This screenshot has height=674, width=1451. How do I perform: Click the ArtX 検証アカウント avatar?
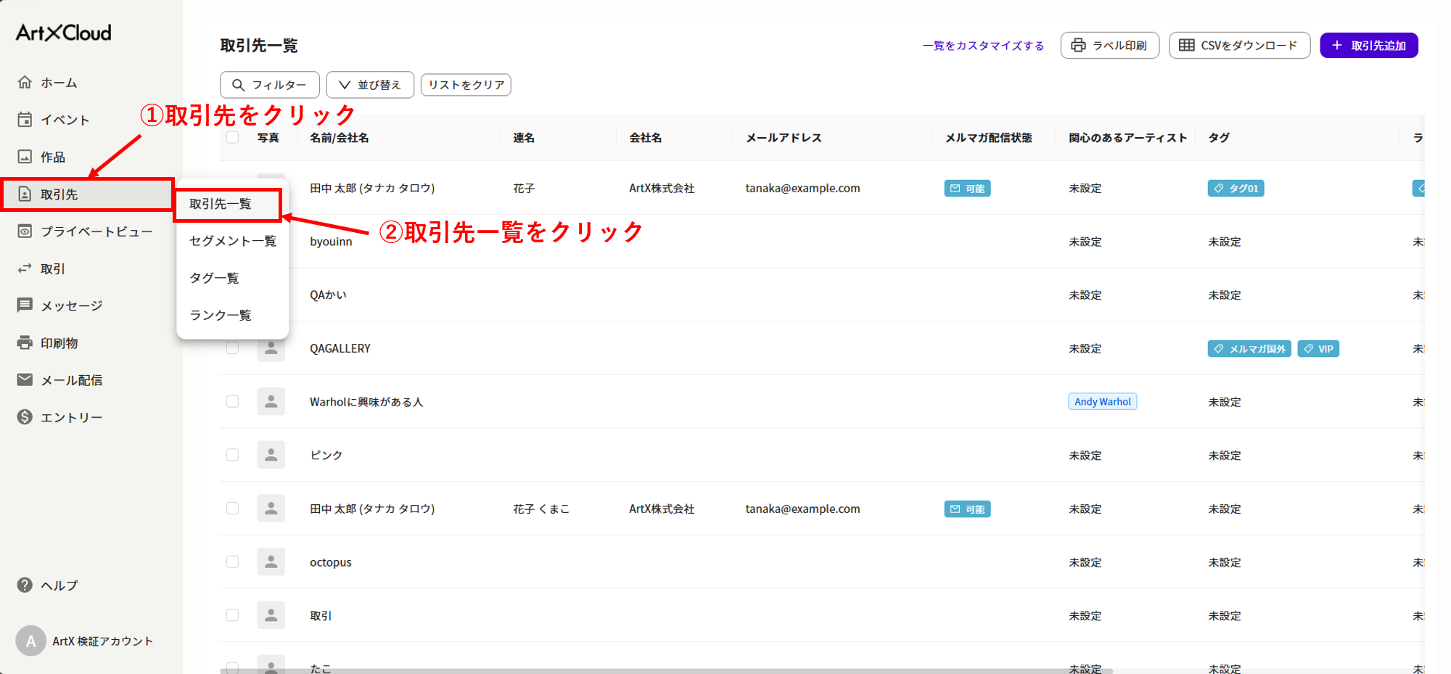click(x=30, y=641)
